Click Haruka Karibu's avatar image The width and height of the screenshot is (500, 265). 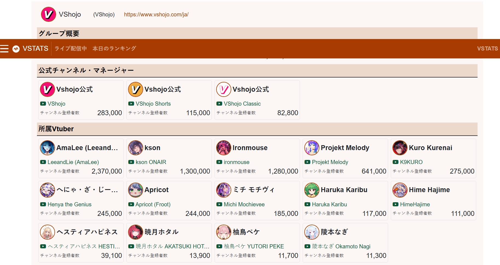point(312,190)
